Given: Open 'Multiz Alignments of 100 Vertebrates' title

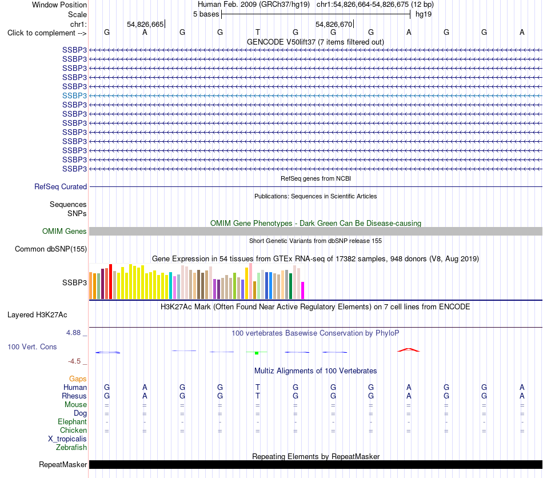Looking at the screenshot, I should [316, 371].
